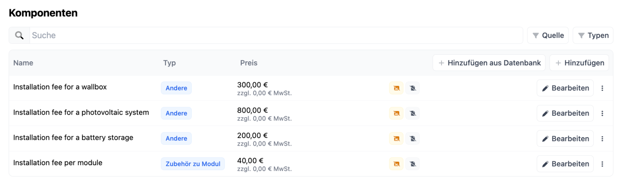Click the Zubehör zu Modul type tag
This screenshot has width=620, height=194.
pos(193,164)
